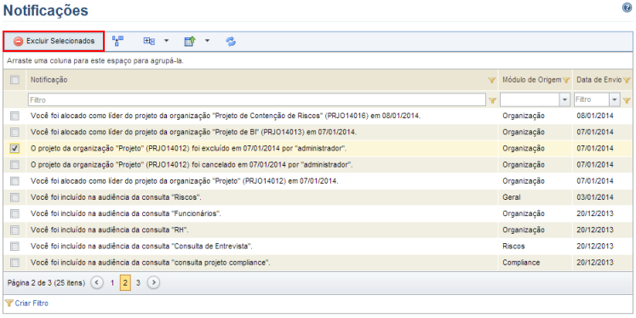Click the Notificação filter text field
Viewport: 636px width, 318px height.
click(x=257, y=99)
